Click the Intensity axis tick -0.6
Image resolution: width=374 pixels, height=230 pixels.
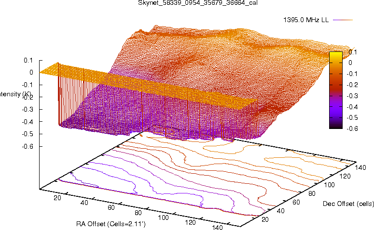pyautogui.click(x=27, y=146)
